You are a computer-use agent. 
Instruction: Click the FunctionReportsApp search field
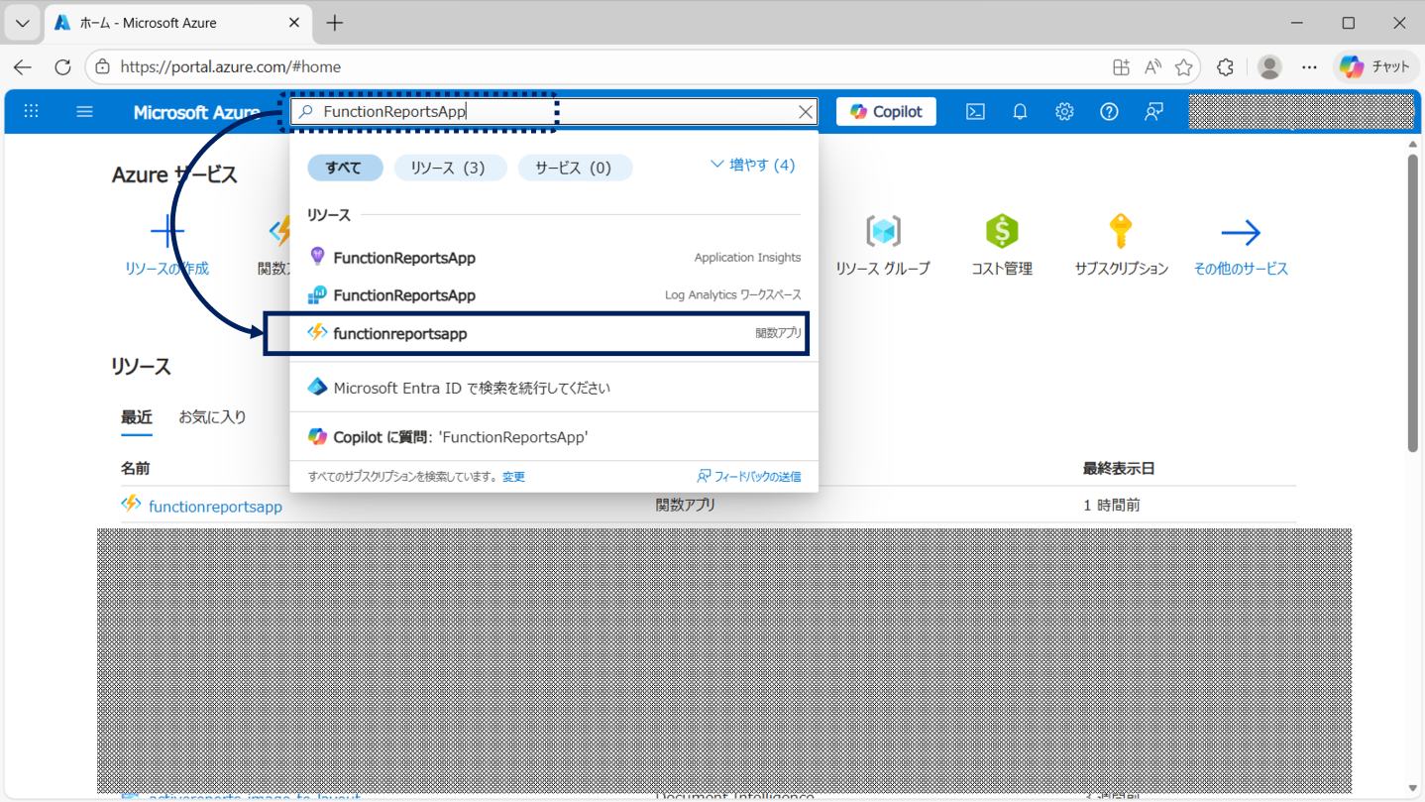[x=555, y=112]
